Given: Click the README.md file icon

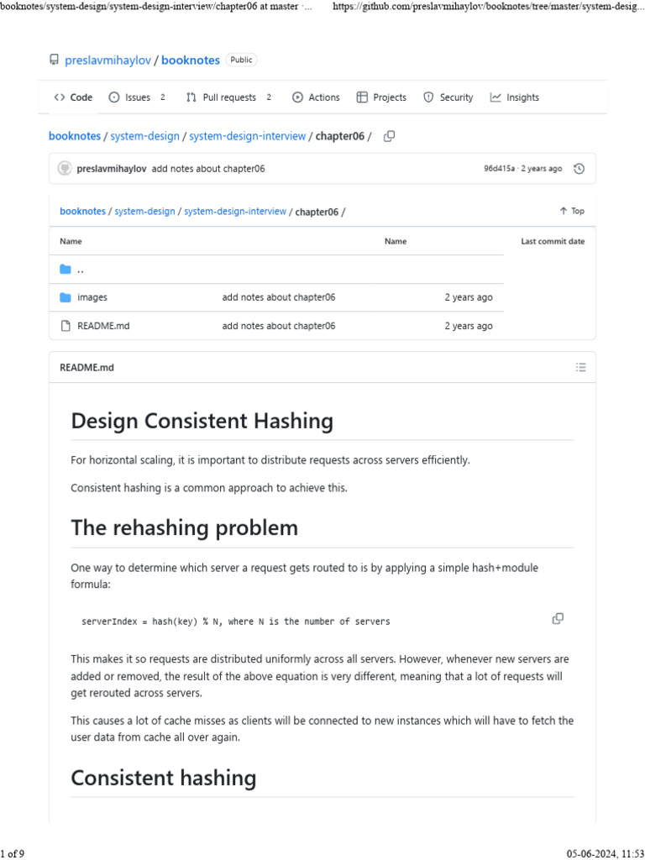Looking at the screenshot, I should point(66,326).
